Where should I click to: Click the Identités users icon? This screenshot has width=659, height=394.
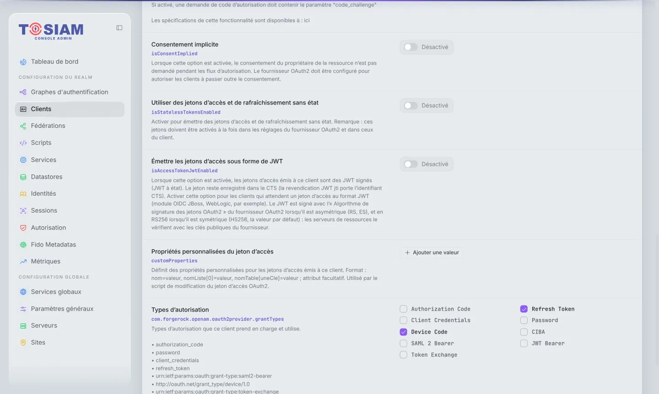tap(23, 194)
